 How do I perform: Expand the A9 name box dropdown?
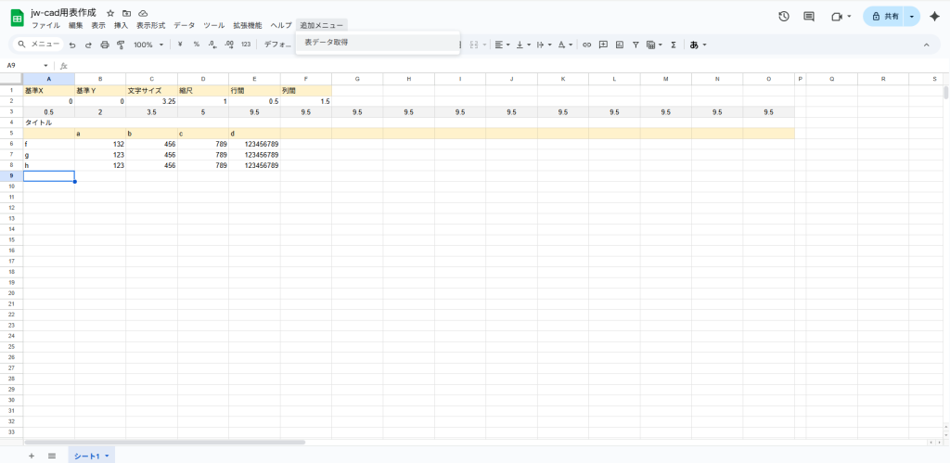46,66
